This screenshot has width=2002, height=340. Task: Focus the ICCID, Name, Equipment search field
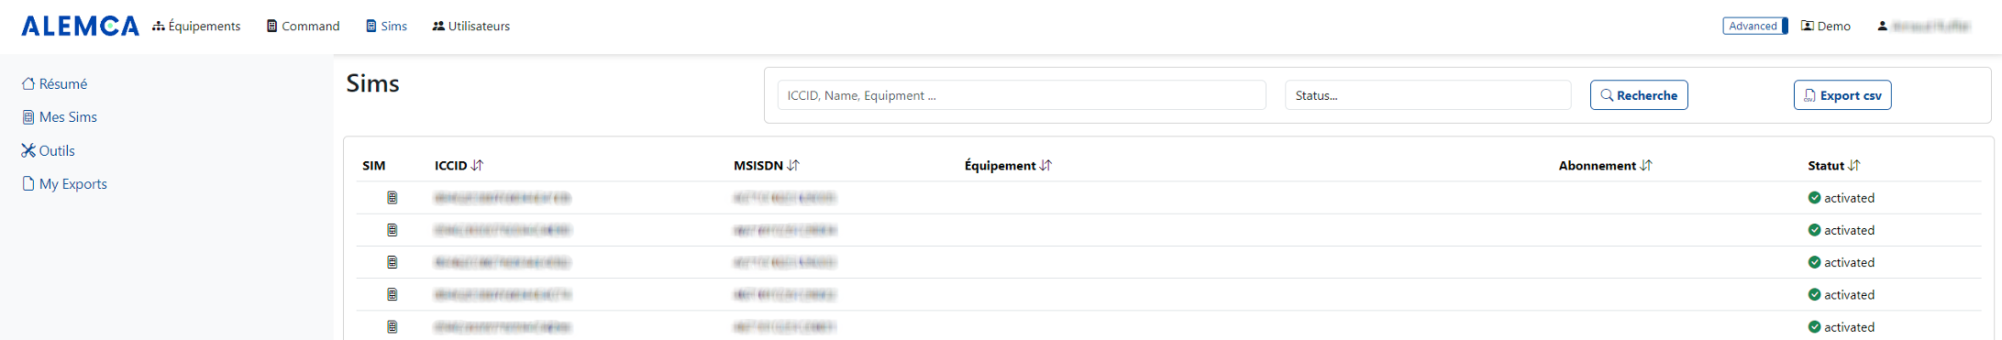[x=1022, y=95]
